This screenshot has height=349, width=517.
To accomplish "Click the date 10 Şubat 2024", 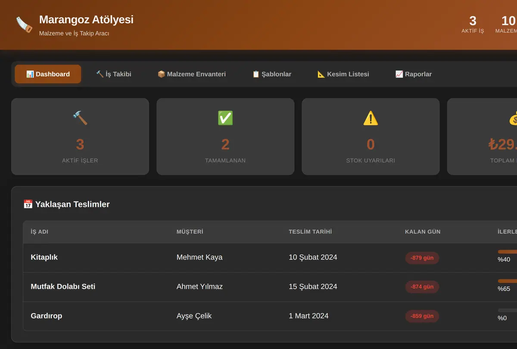I will (x=313, y=257).
